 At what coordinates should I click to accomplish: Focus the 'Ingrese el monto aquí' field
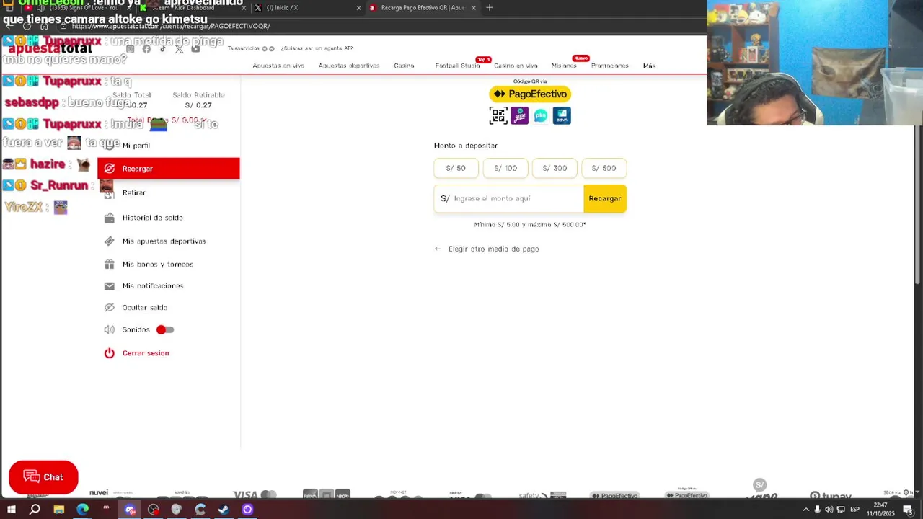(508, 198)
